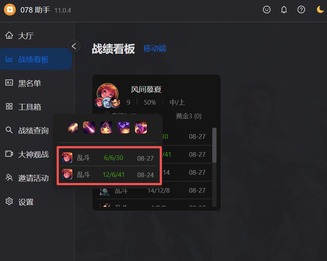Screen dimensions: 327x261
Task: Click the smiley face feedback icon
Action: 267,10
